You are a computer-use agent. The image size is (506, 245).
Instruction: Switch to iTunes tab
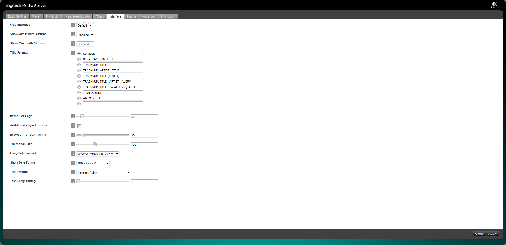coord(100,16)
